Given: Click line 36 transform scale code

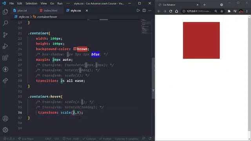Looking at the screenshot, I should (60, 112).
